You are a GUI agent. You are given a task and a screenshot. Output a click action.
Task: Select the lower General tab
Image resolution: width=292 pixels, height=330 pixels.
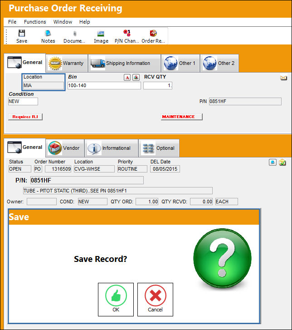(25, 148)
